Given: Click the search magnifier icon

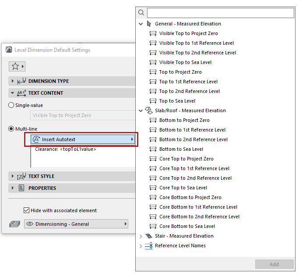Looking at the screenshot, I should coord(141,13).
